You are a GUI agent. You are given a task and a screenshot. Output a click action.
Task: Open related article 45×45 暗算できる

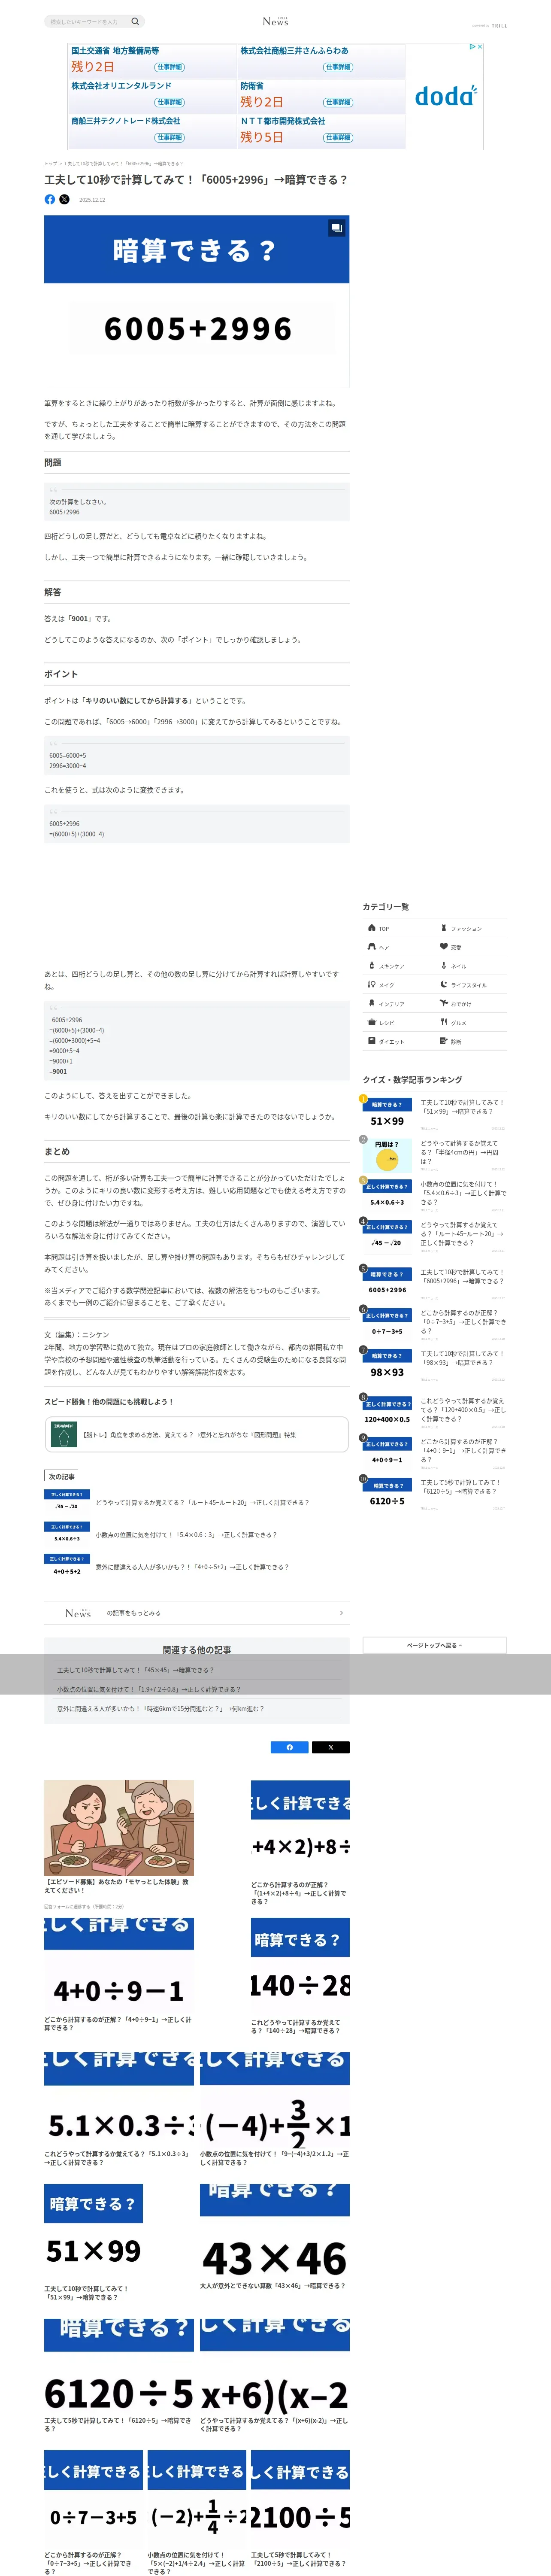coord(135,1670)
